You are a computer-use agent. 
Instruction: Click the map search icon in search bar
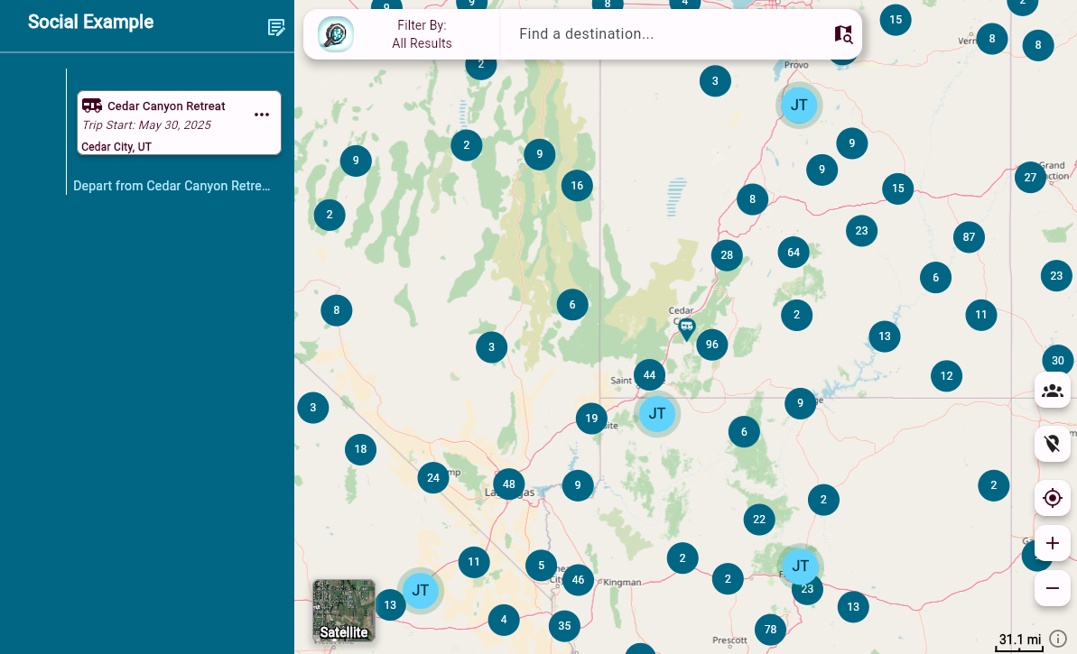click(843, 34)
